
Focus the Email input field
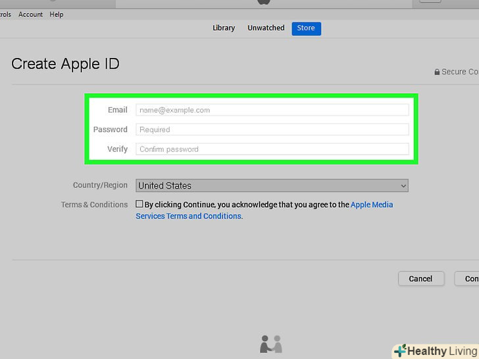click(x=272, y=110)
